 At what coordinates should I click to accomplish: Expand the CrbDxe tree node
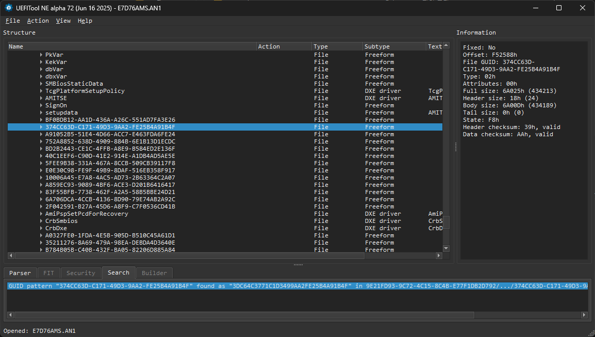click(x=41, y=228)
